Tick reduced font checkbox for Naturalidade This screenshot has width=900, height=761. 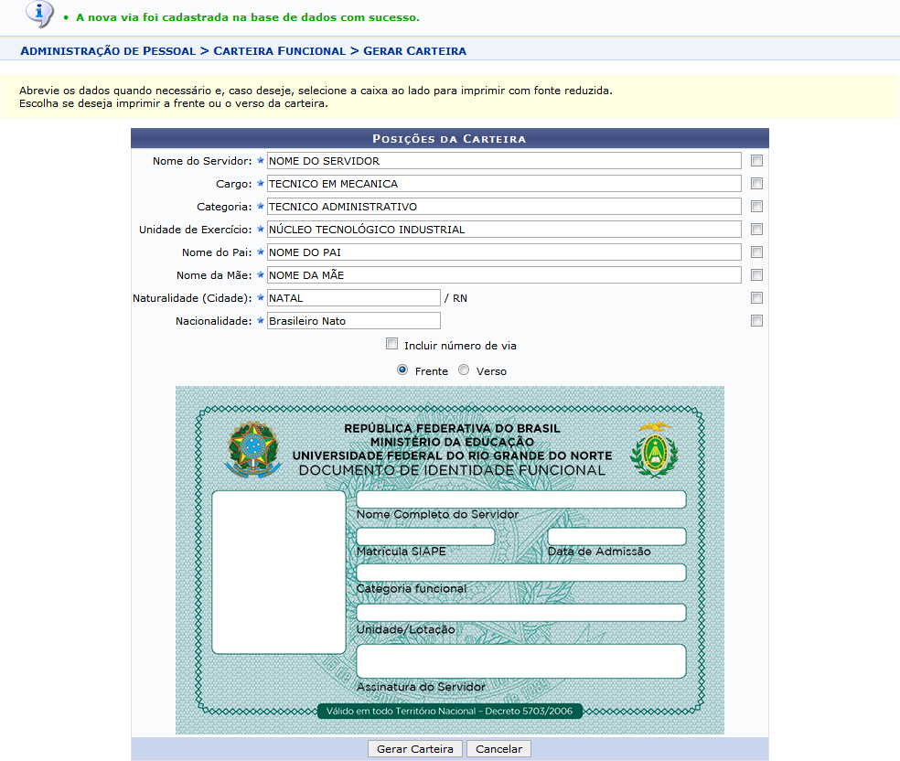click(x=756, y=298)
